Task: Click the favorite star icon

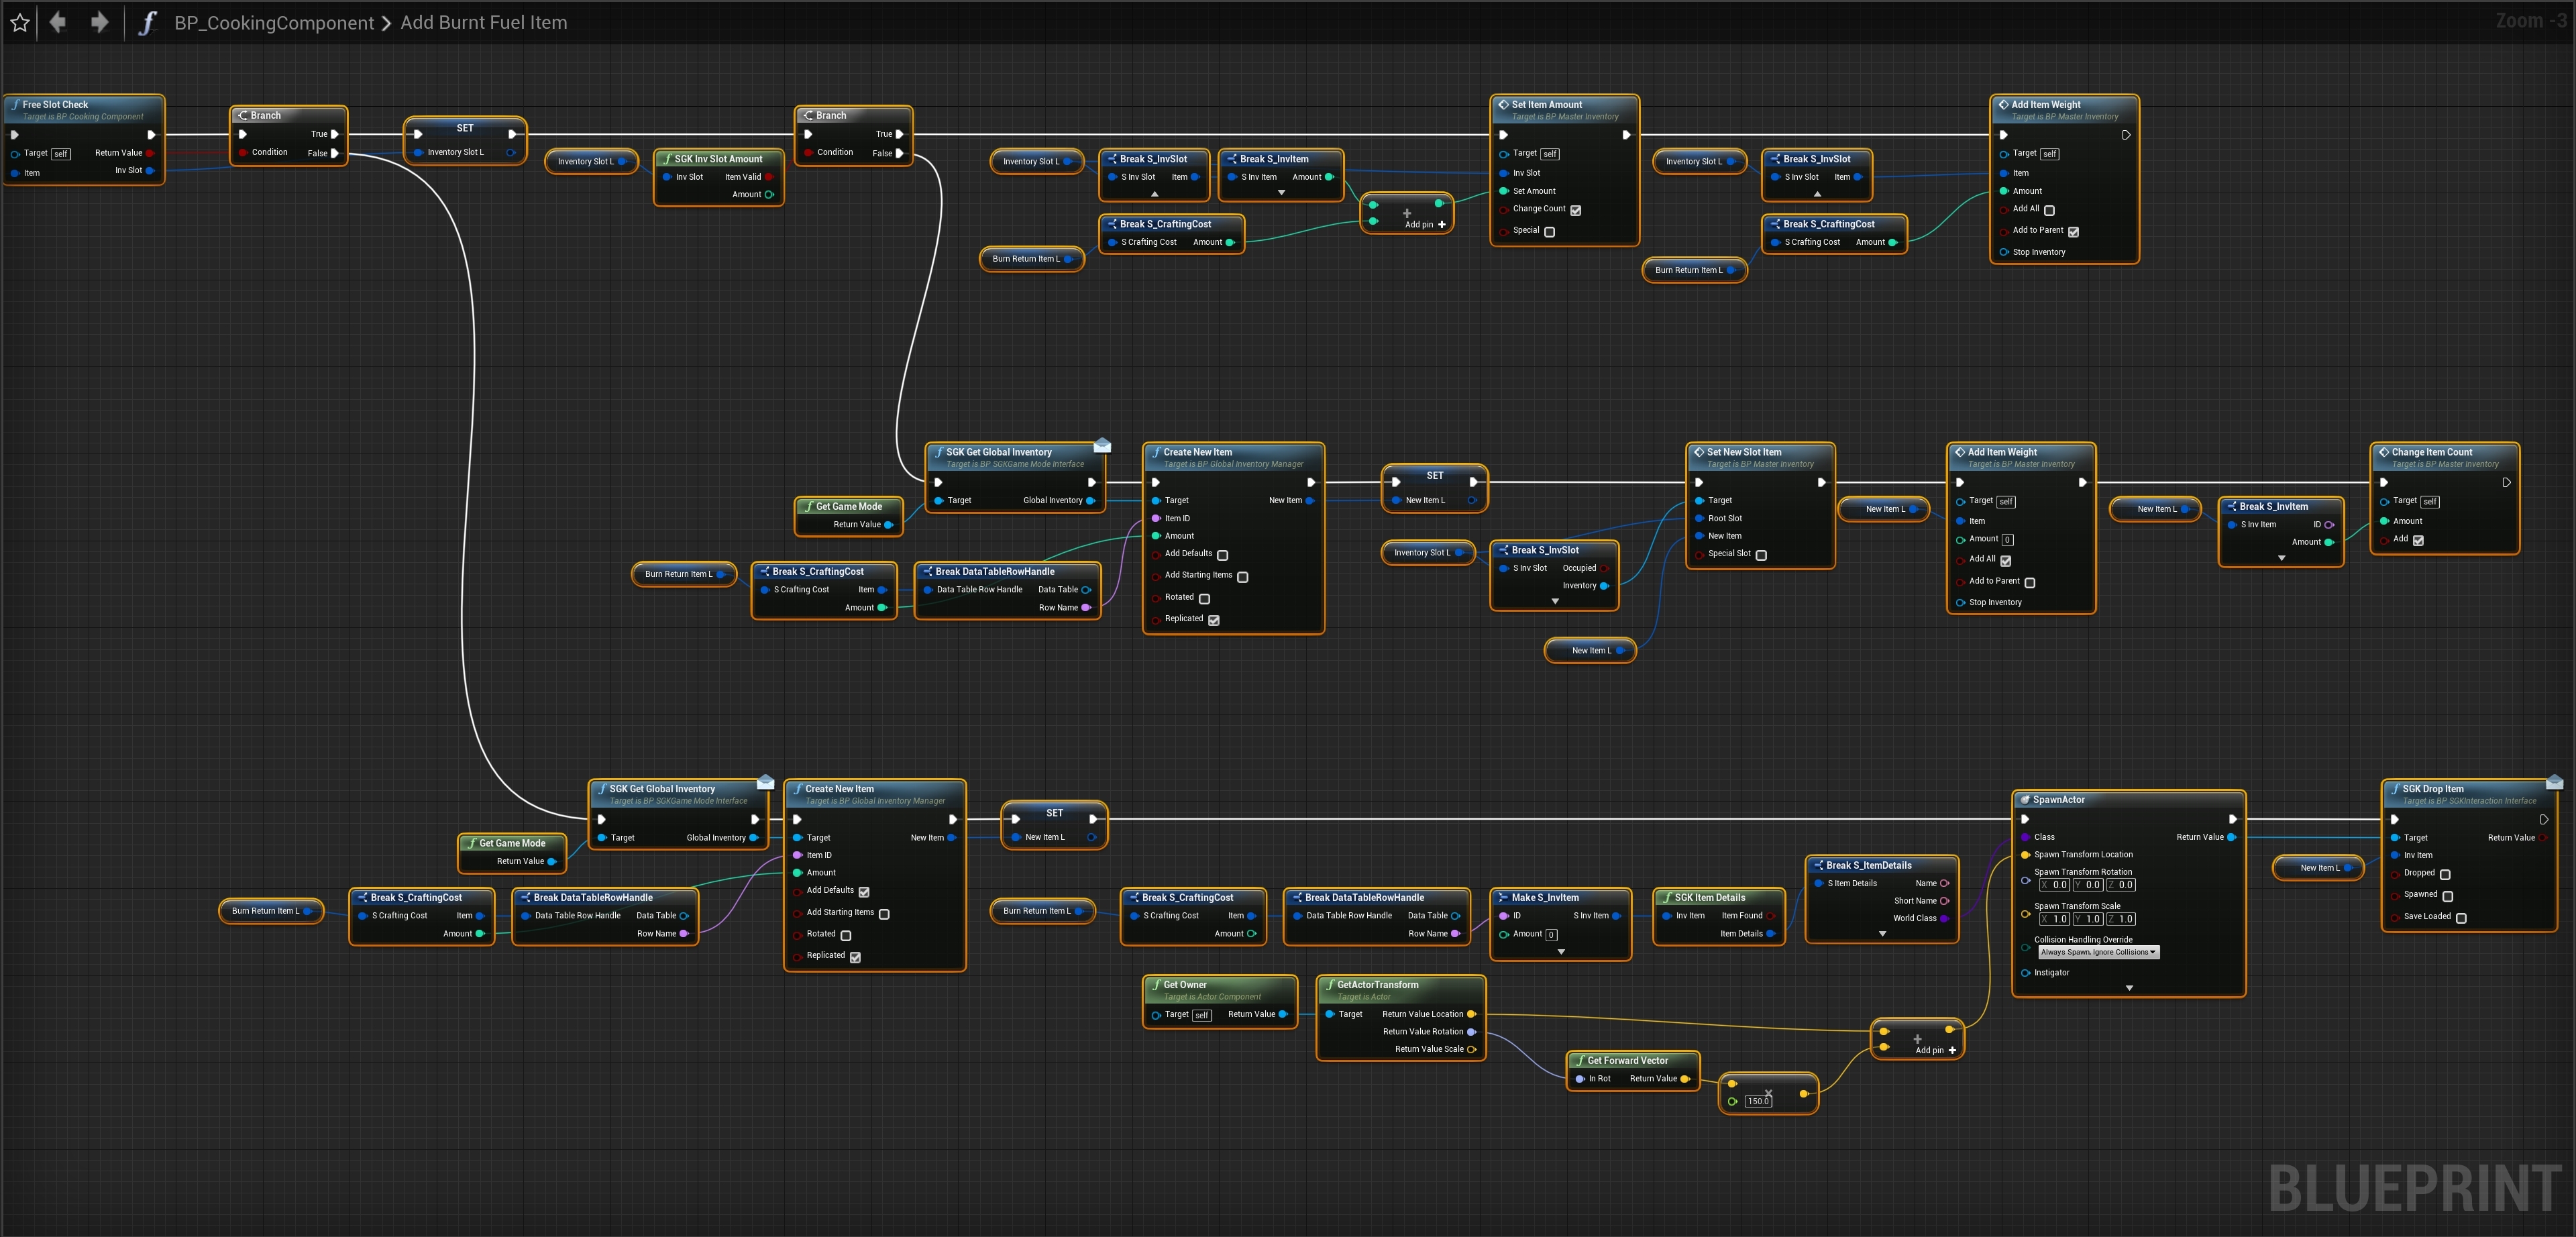Action: coord(19,22)
